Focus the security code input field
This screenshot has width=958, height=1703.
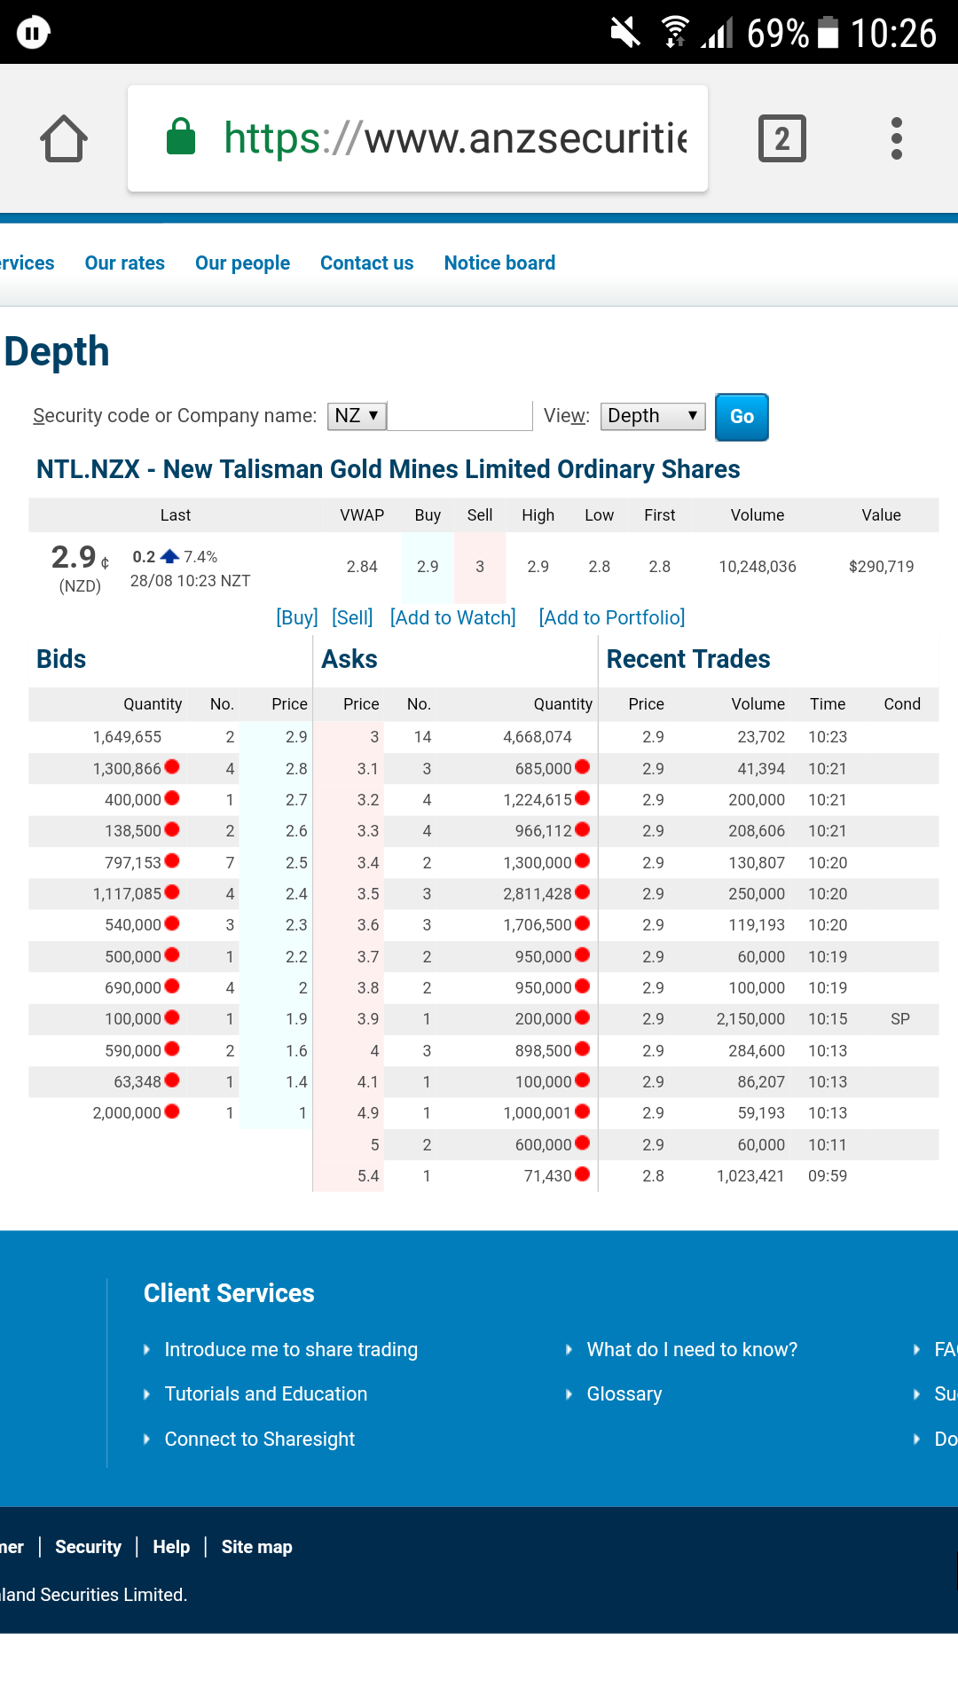[459, 416]
